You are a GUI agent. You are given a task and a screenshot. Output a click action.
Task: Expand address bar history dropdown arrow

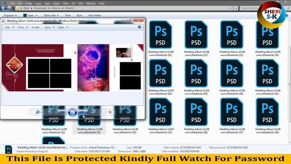(231, 8)
